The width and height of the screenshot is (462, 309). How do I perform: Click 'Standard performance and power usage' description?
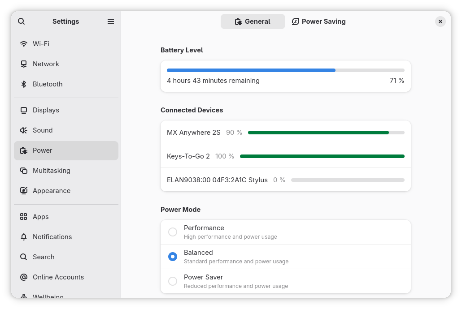pos(236,262)
